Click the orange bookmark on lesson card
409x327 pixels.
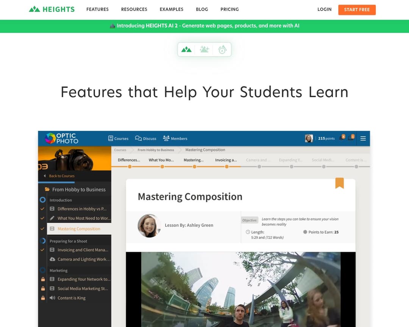click(339, 183)
